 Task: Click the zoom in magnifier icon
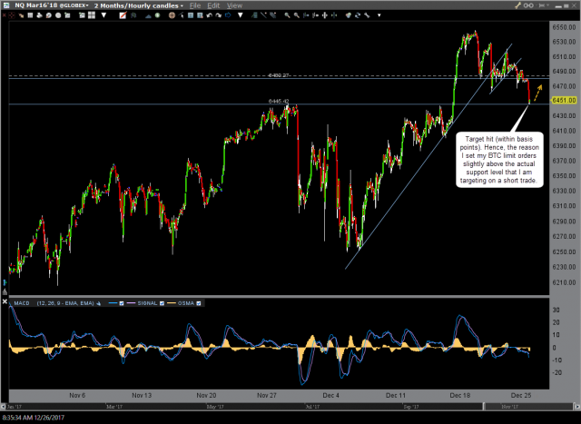click(287, 15)
